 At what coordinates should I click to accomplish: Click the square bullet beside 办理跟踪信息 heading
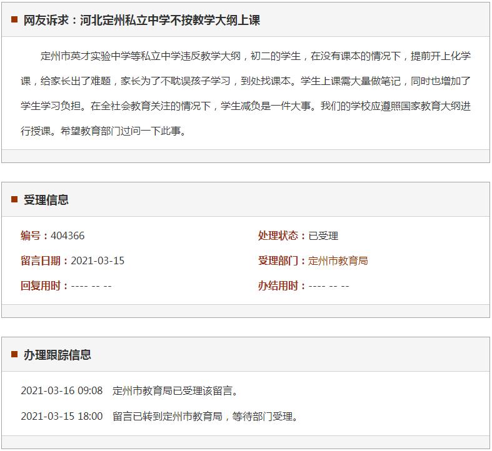pyautogui.click(x=14, y=355)
